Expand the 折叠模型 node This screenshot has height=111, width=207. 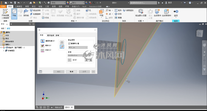coord(4,51)
